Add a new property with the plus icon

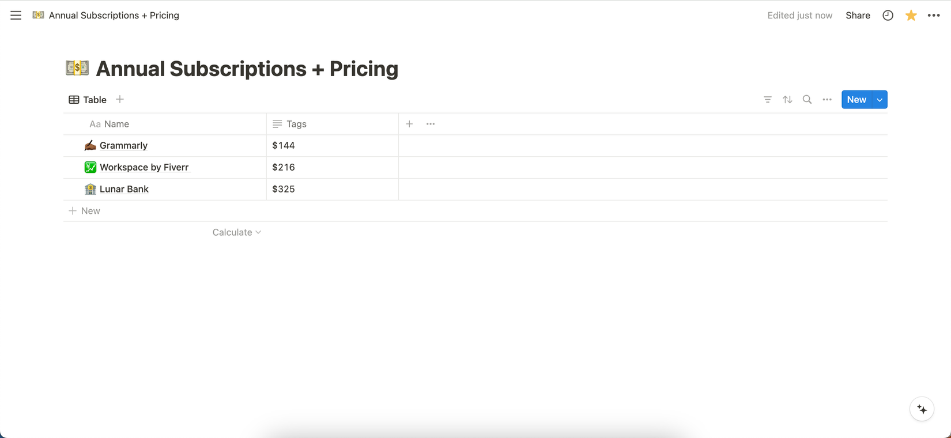[409, 123]
